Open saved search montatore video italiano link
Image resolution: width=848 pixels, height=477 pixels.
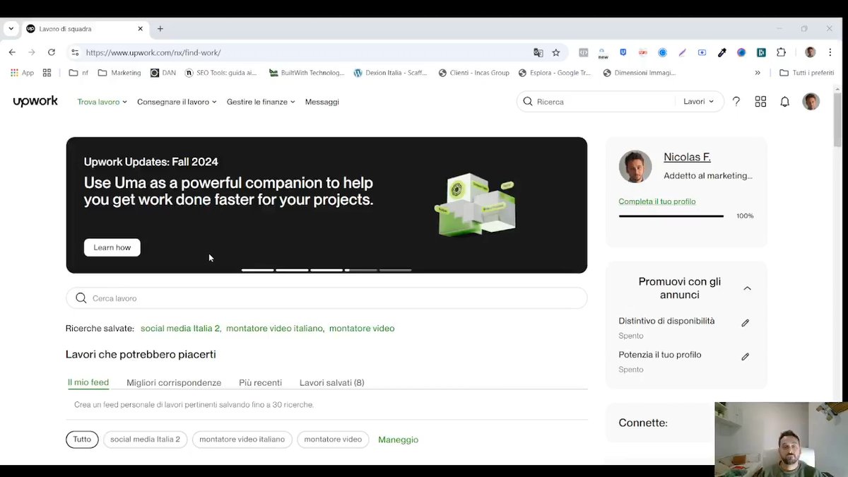[274, 329]
